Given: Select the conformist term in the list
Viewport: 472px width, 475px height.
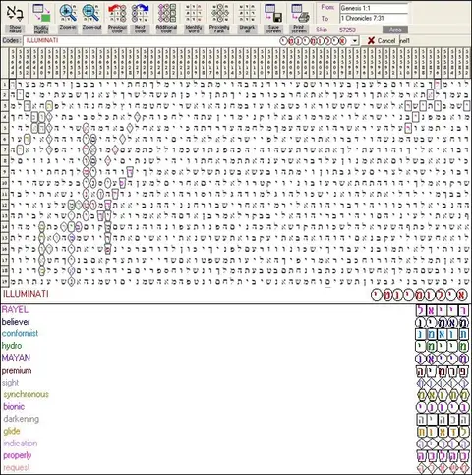Looking at the screenshot, I should click(20, 333).
